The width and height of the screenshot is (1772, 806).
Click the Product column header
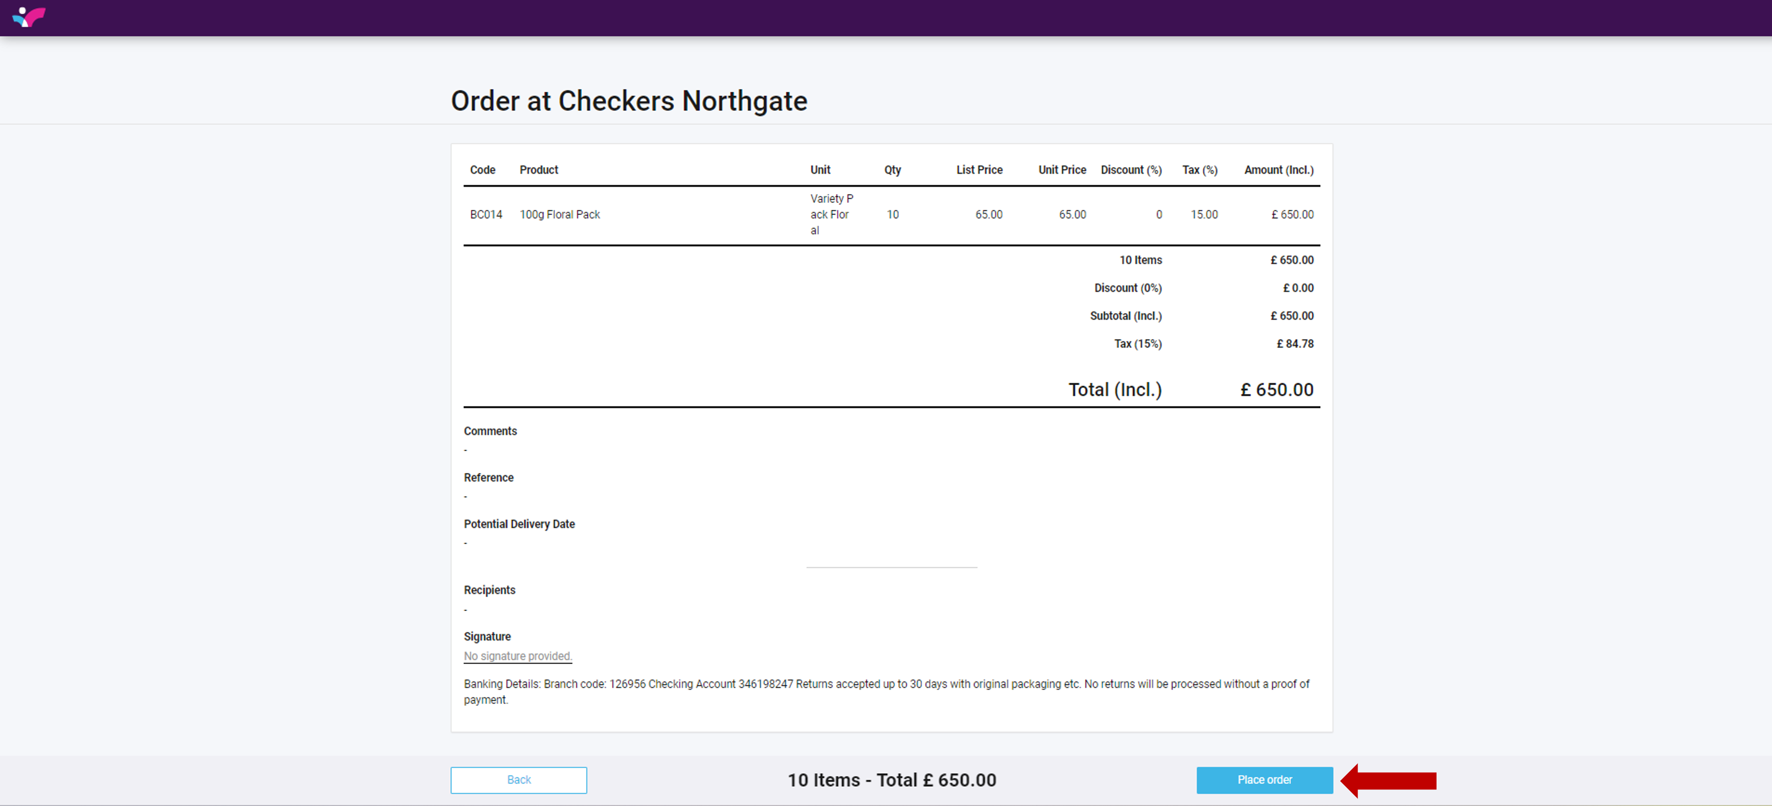pyautogui.click(x=538, y=169)
